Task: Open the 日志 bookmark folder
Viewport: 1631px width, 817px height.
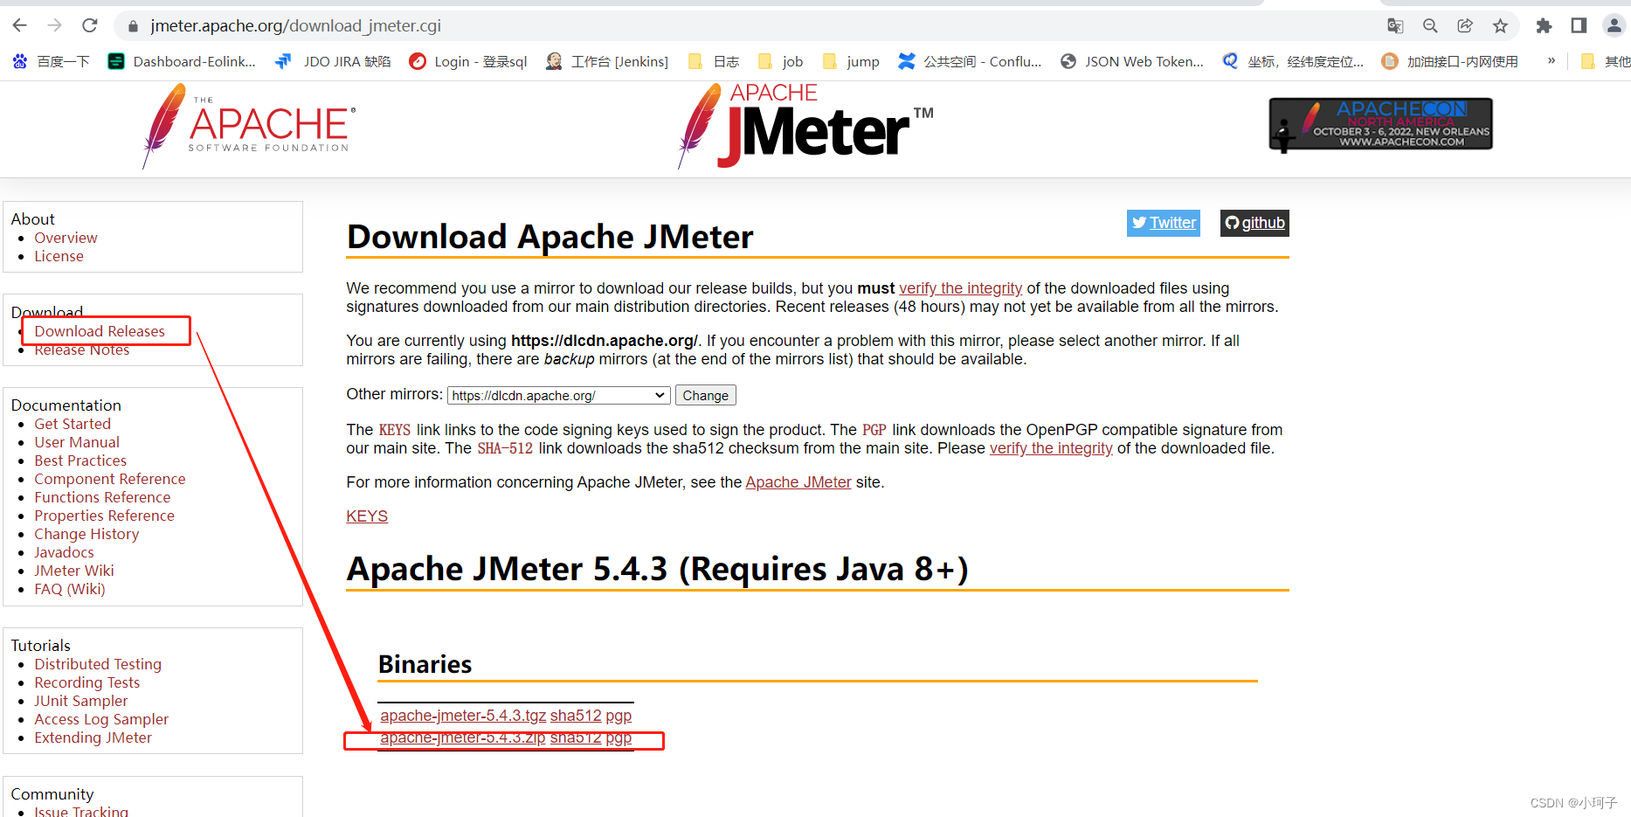Action: (714, 61)
